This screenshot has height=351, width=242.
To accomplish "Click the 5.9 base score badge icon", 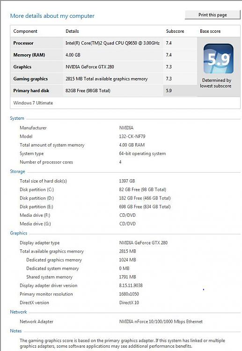I will 219,58.
